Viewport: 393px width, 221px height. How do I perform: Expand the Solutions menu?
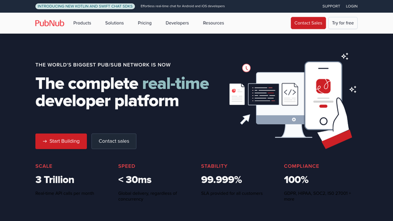(x=115, y=23)
